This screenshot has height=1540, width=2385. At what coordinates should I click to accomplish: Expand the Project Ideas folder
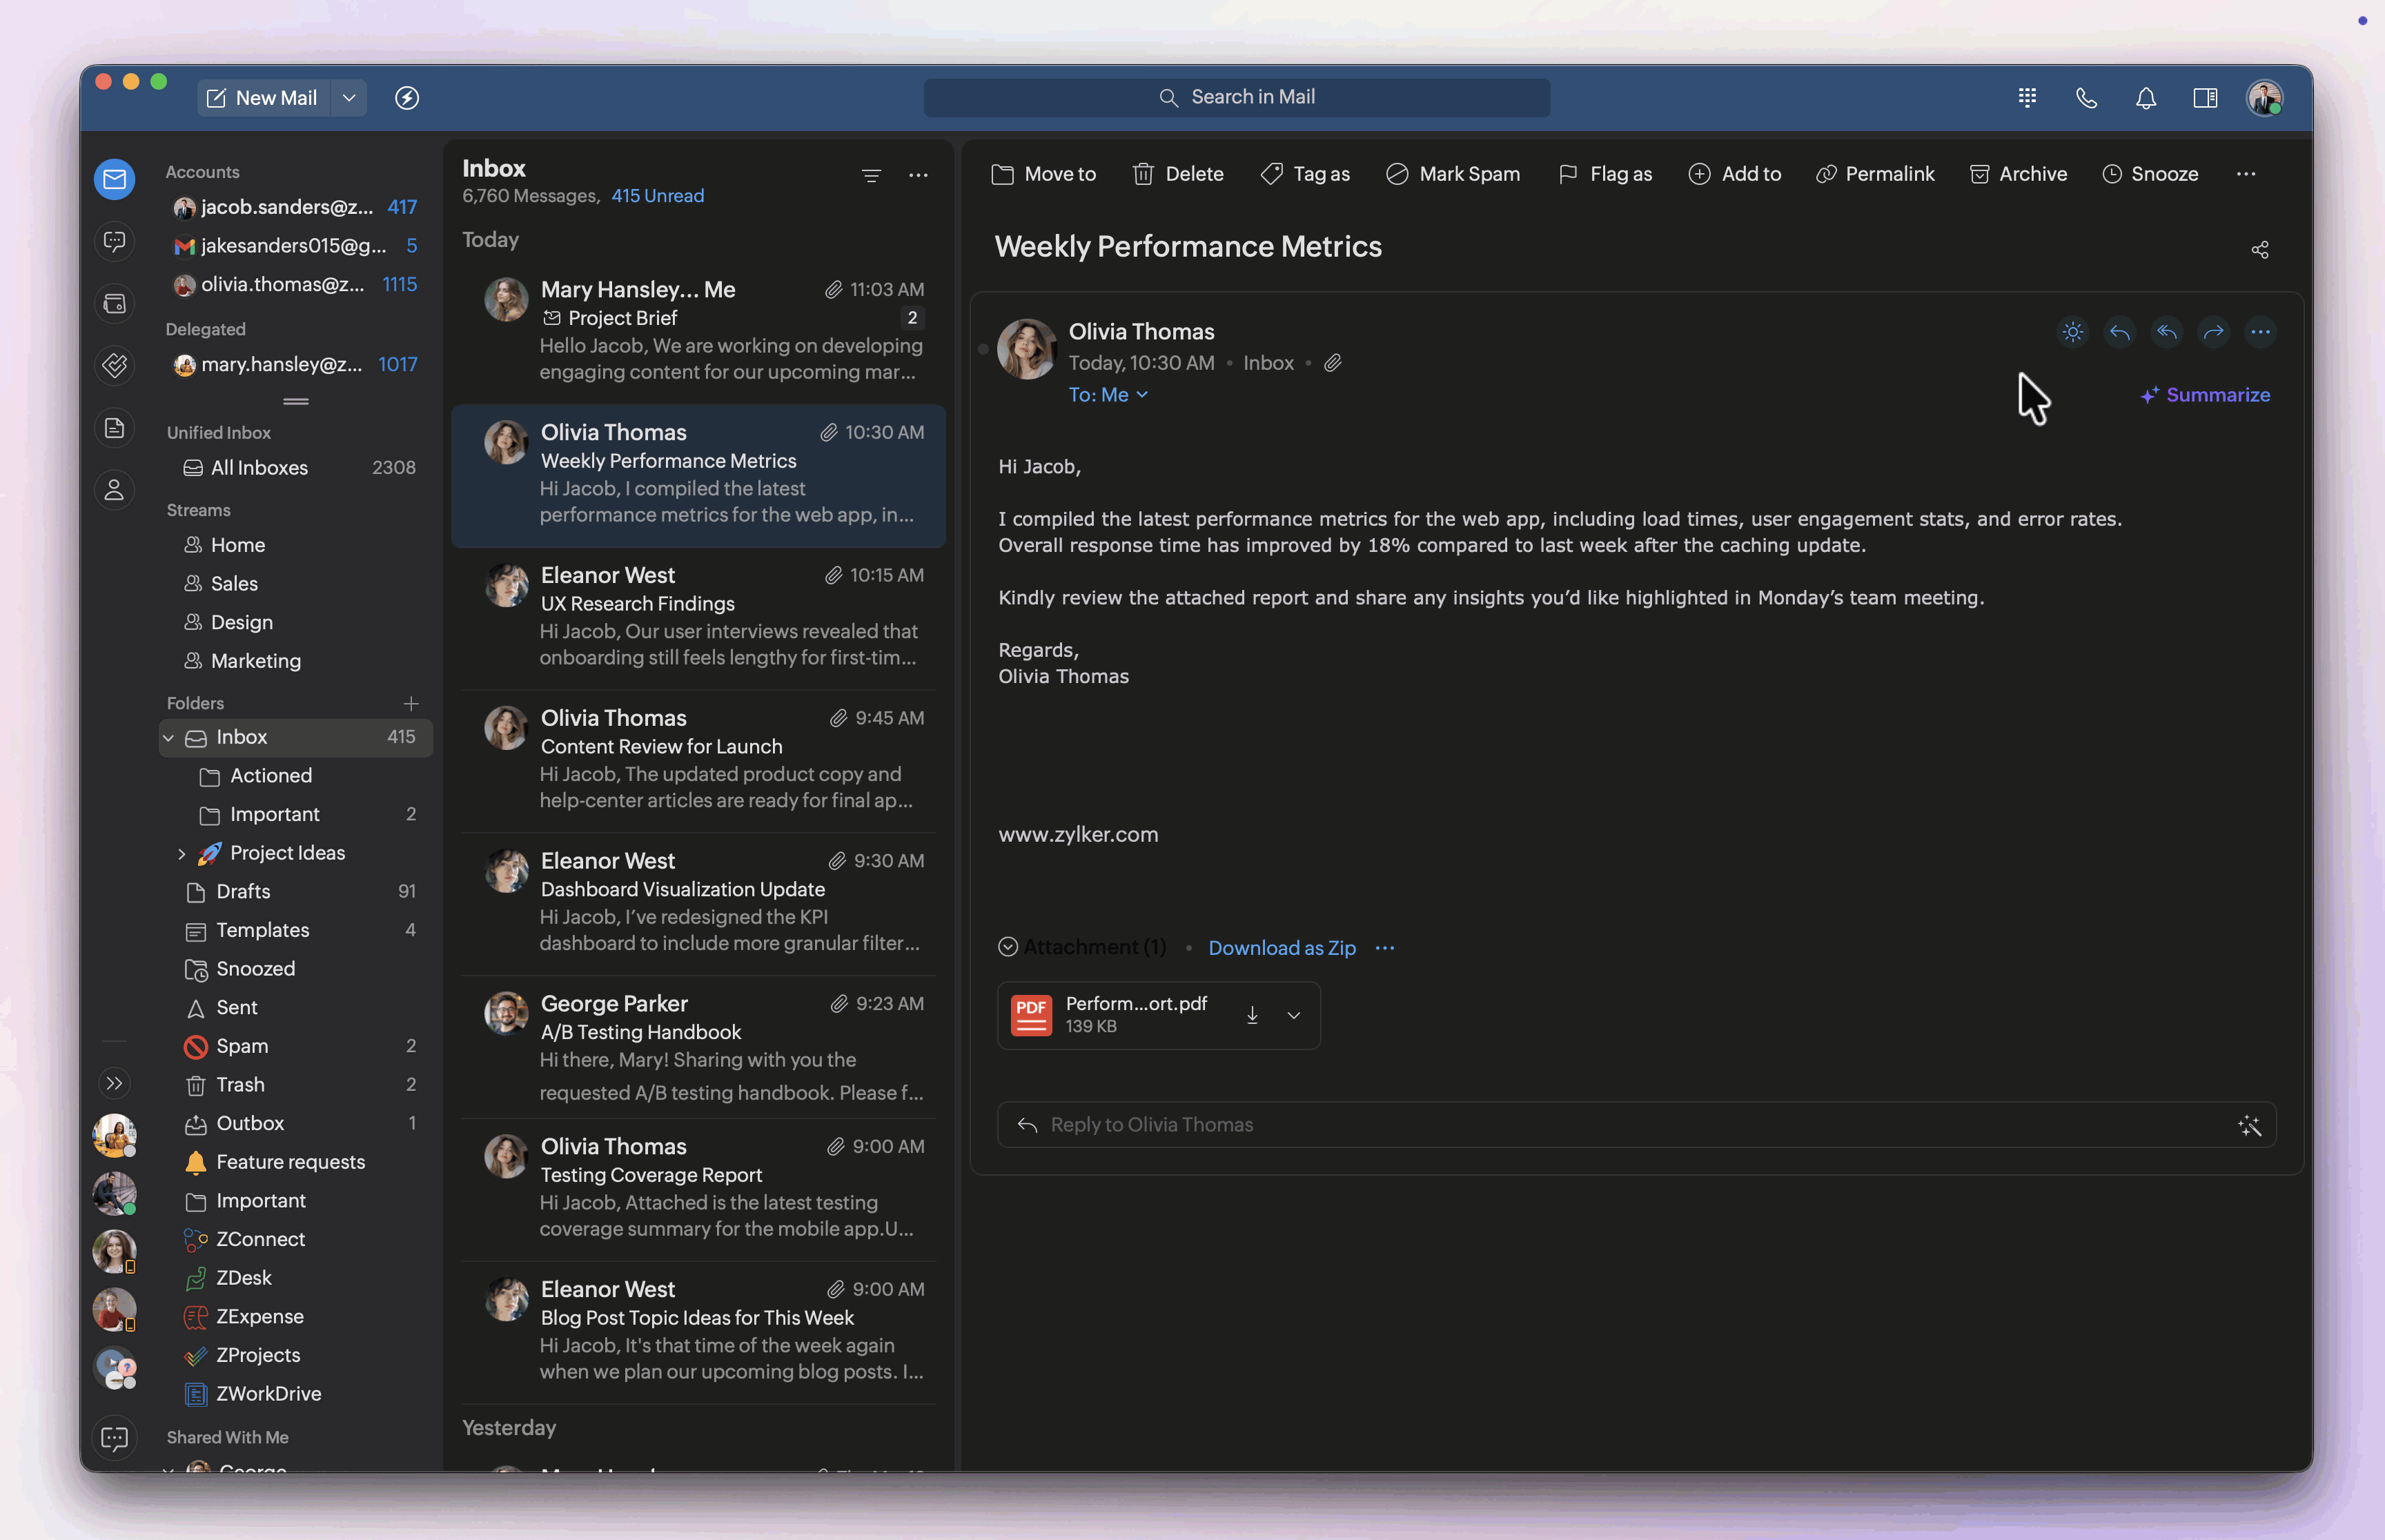point(182,854)
